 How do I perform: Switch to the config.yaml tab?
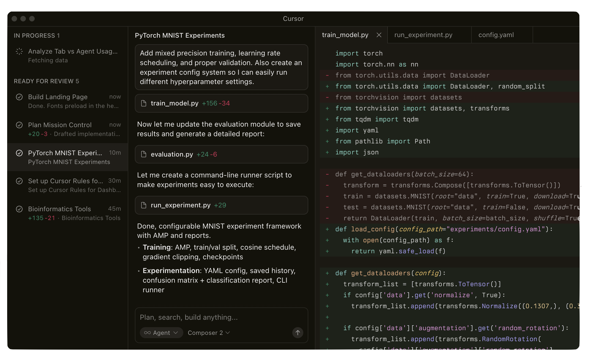(x=496, y=35)
